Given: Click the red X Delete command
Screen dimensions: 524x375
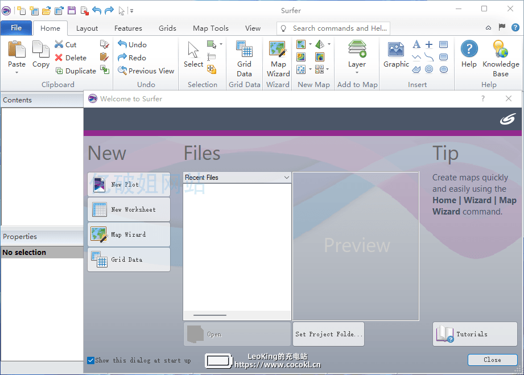Looking at the screenshot, I should [x=71, y=58].
